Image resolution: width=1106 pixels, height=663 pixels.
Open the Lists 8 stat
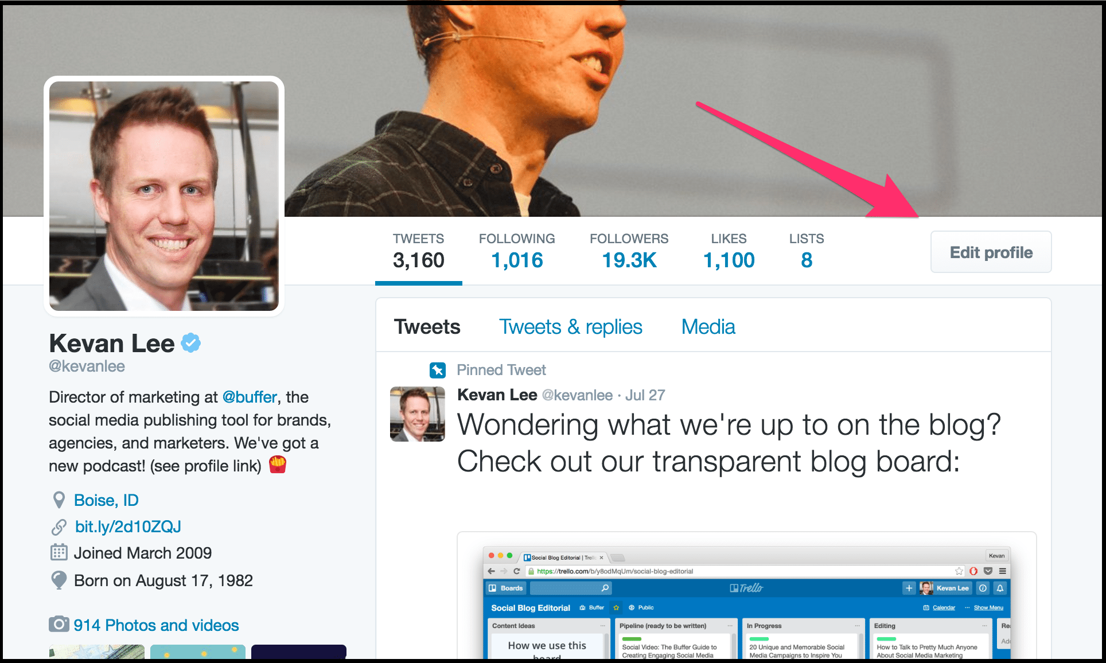click(807, 251)
